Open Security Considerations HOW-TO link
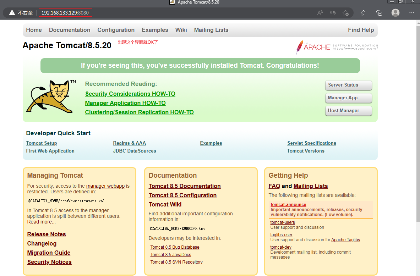 pos(130,94)
